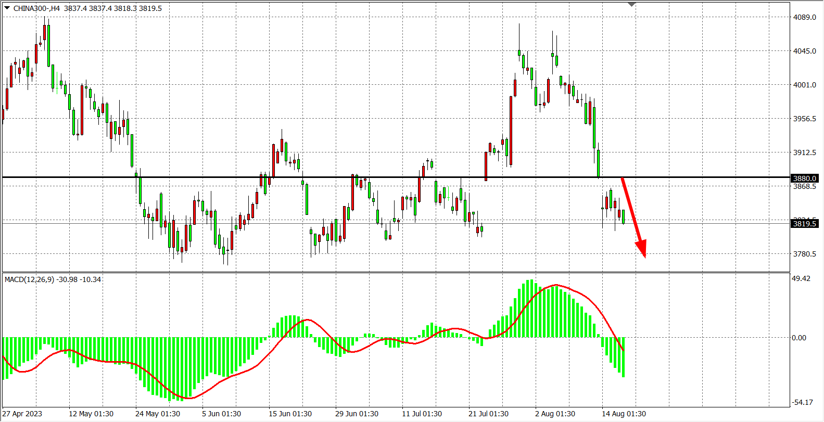The height and width of the screenshot is (422, 824).
Task: Click the 27 Apr 2023 date label
Action: pos(22,414)
